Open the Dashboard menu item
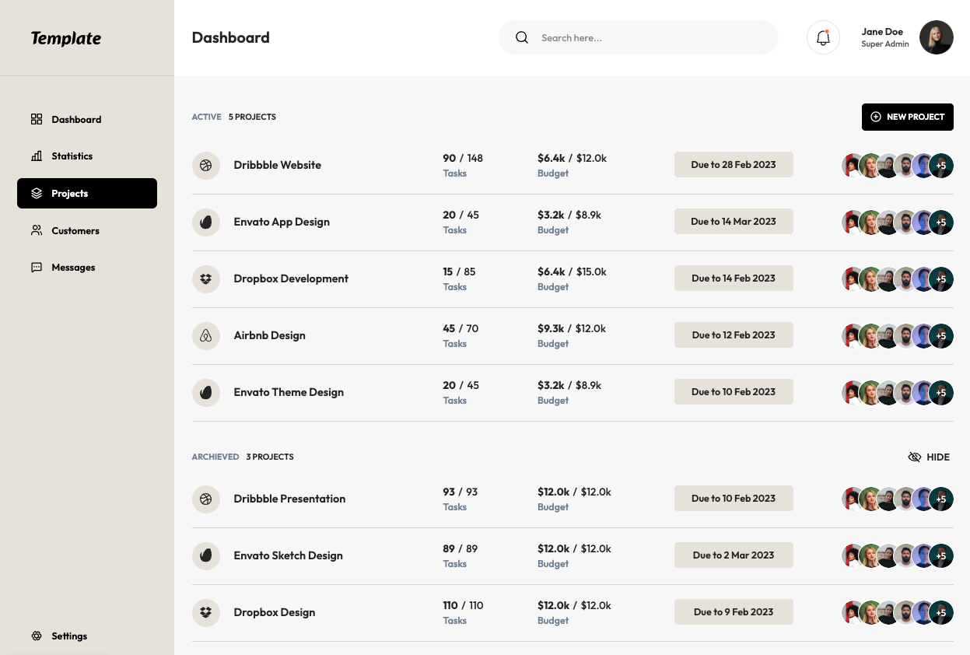Viewport: 970px width, 655px height. click(x=75, y=119)
